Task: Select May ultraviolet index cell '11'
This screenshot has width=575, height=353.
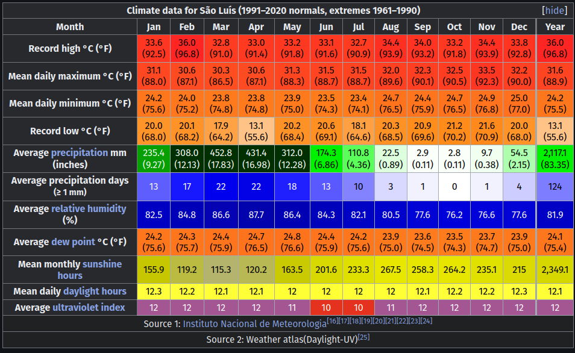Action: (x=292, y=308)
